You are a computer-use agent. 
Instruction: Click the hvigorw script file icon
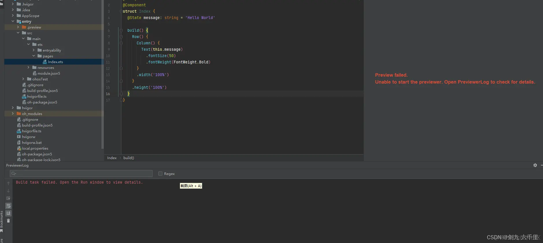pyautogui.click(x=19, y=137)
